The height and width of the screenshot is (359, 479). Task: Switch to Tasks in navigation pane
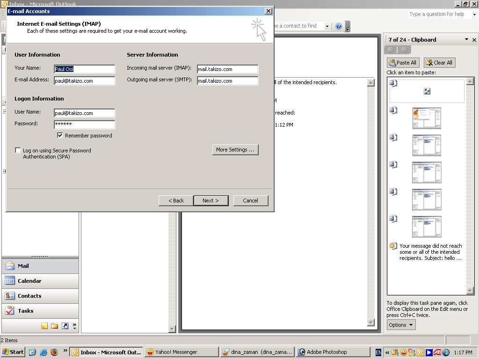(x=40, y=311)
